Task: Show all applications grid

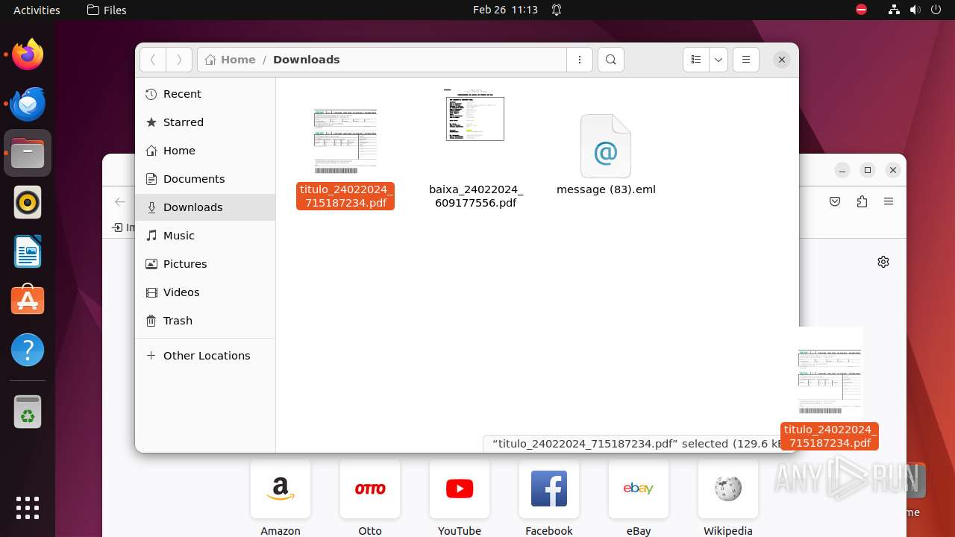Action: click(28, 507)
